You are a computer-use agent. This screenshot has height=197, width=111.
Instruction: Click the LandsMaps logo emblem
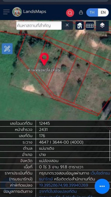17,12
